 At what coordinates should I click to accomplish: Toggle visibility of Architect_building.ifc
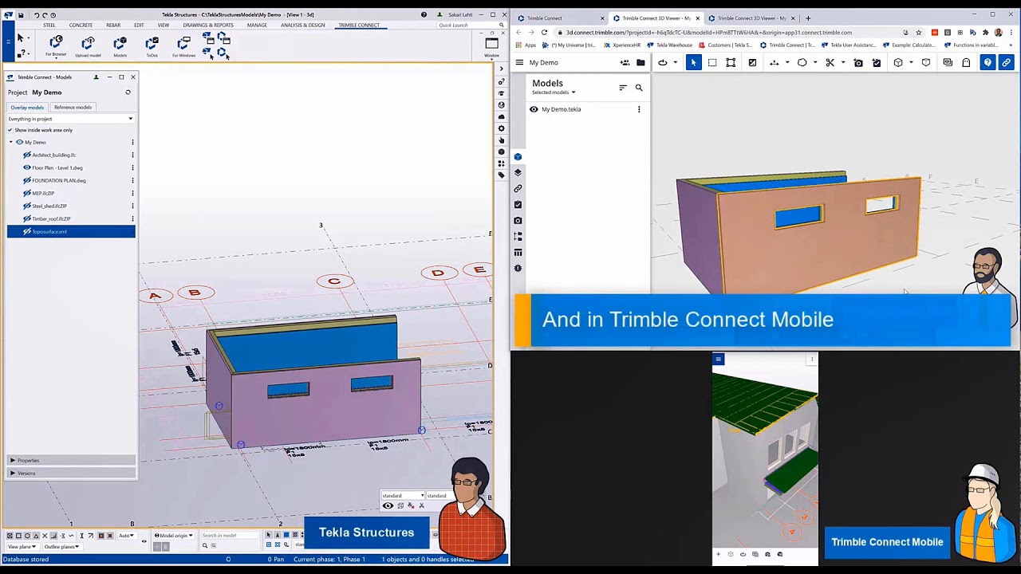coord(27,155)
